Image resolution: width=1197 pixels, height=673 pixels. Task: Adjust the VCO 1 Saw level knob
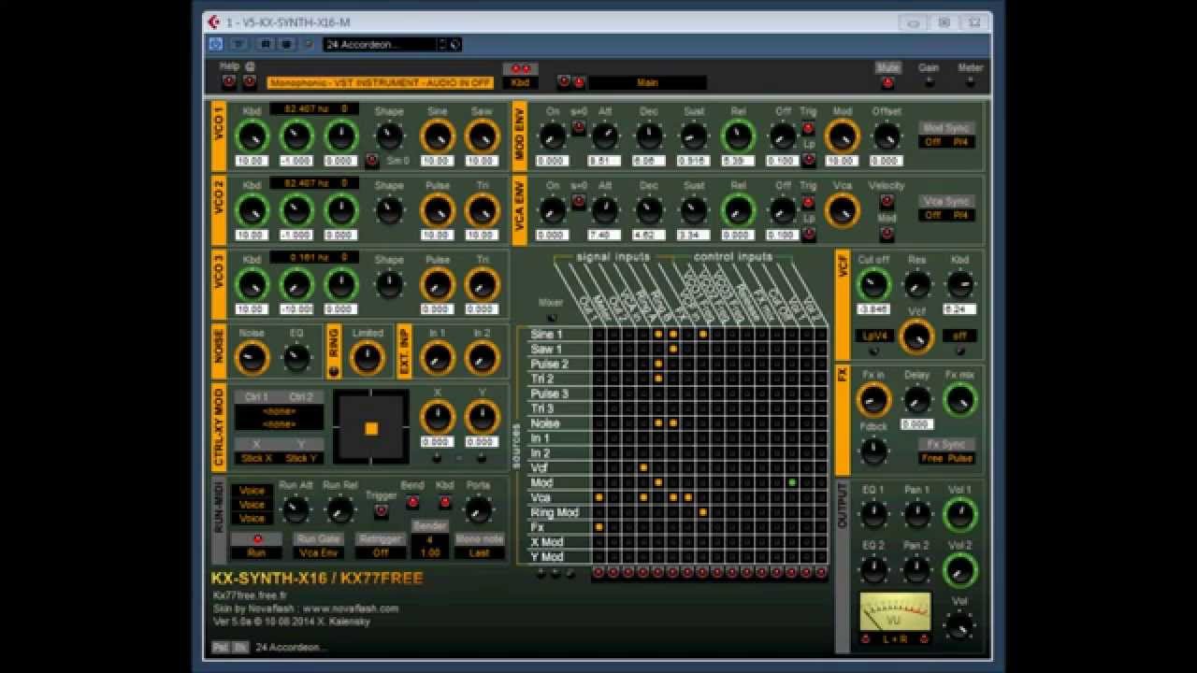point(483,136)
